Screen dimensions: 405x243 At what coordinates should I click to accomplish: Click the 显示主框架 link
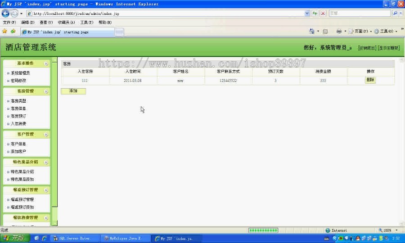389,48
